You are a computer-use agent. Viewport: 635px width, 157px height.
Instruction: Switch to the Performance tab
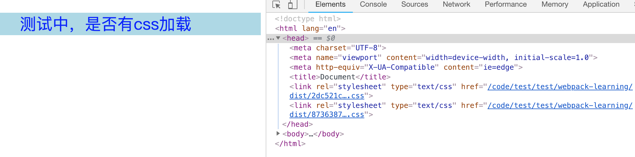(506, 5)
